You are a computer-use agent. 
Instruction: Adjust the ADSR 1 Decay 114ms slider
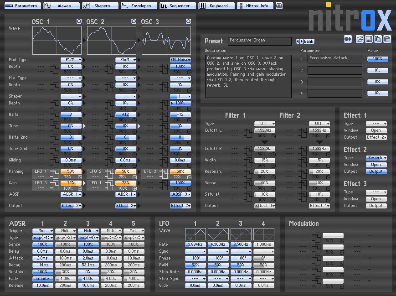pos(43,265)
